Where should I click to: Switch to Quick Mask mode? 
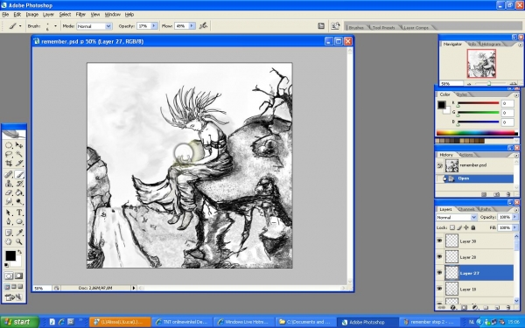19,276
